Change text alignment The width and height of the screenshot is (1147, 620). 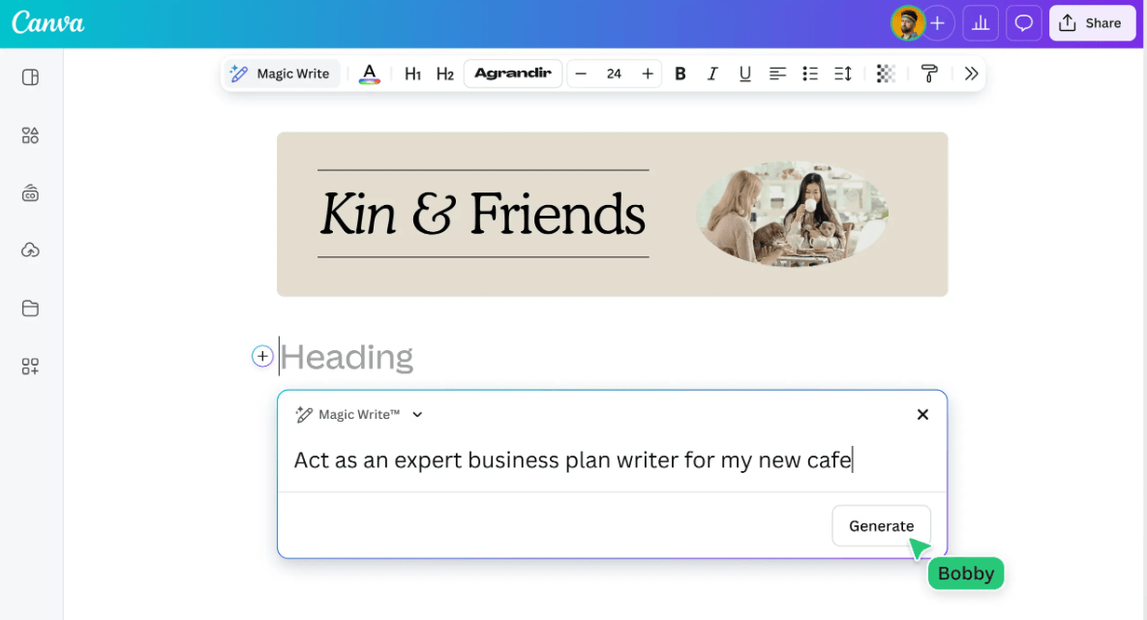[x=777, y=74]
